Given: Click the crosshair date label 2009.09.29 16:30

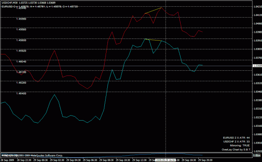Looking at the screenshot, I should 166,160.
